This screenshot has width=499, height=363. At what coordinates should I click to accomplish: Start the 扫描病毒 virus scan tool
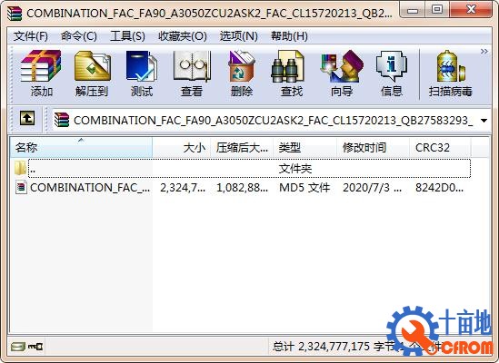pos(450,74)
